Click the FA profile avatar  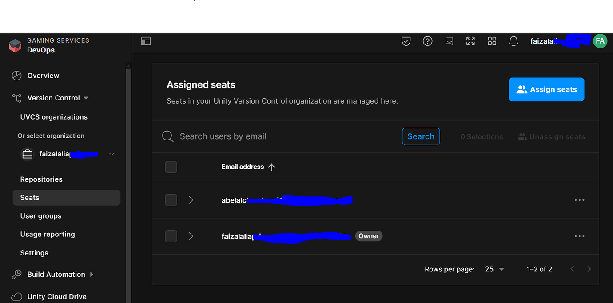coord(600,41)
